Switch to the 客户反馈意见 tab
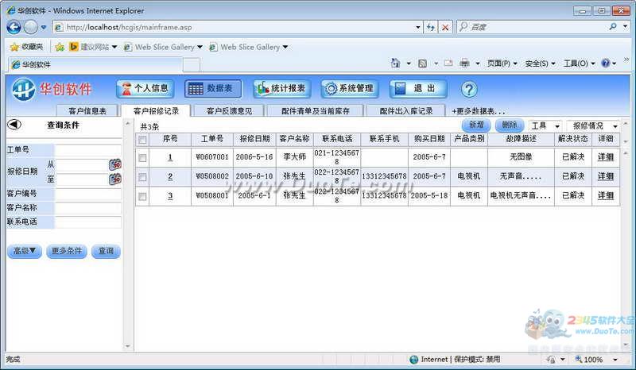 [229, 110]
